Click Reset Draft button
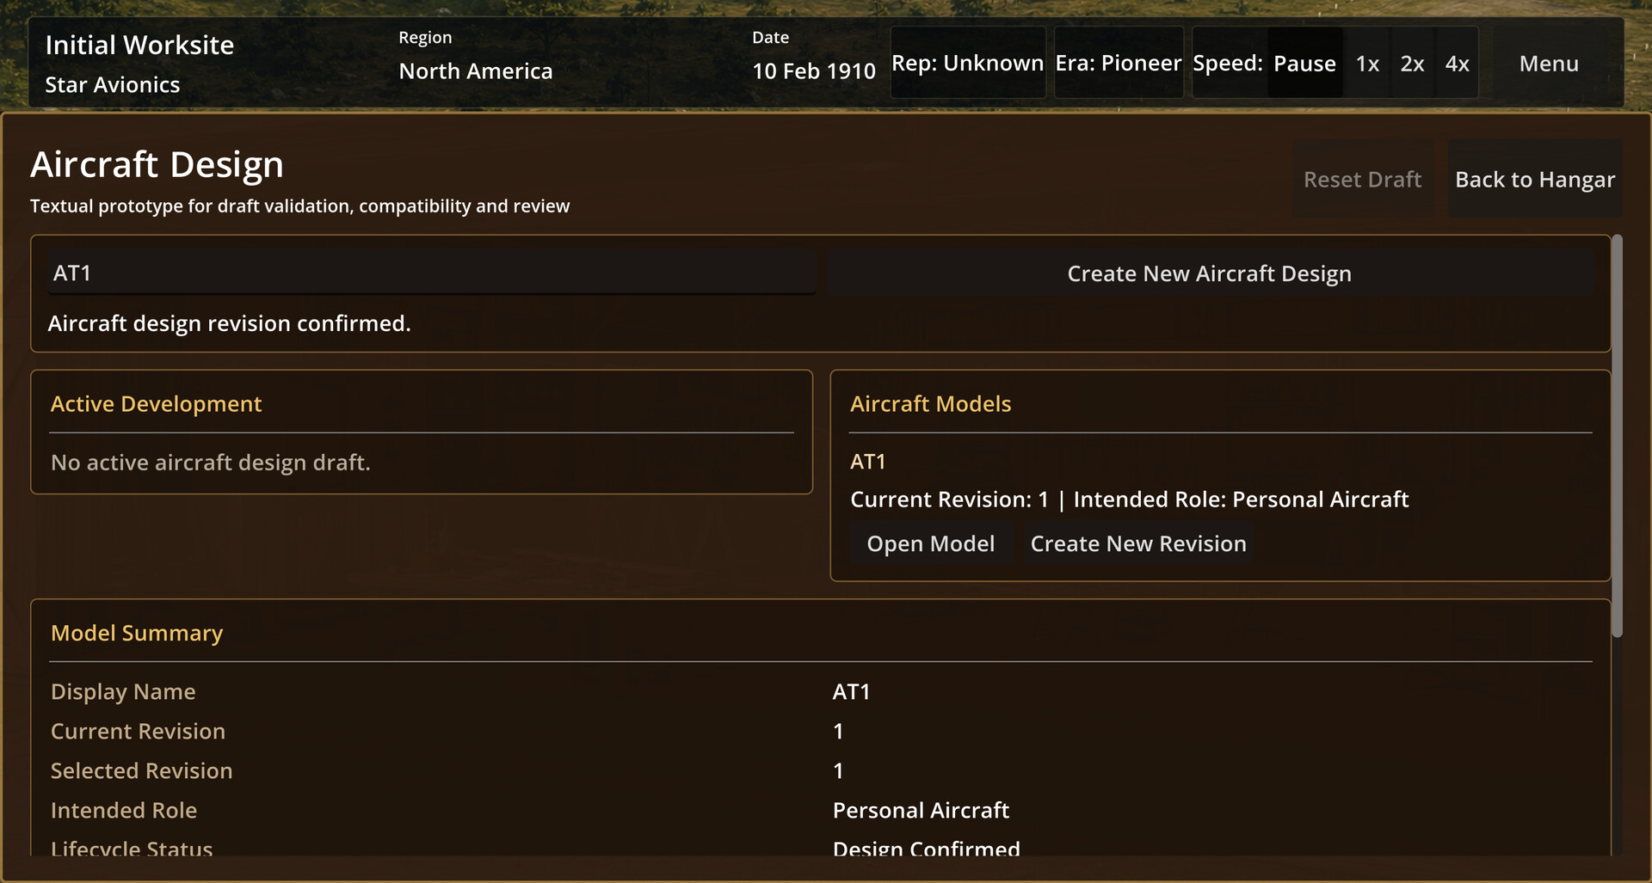This screenshot has width=1652, height=883. (x=1362, y=179)
